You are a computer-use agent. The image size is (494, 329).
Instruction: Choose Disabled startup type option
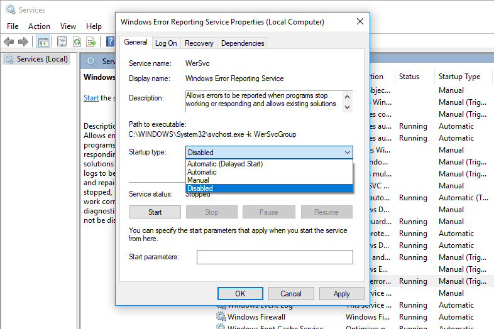pyautogui.click(x=269, y=188)
